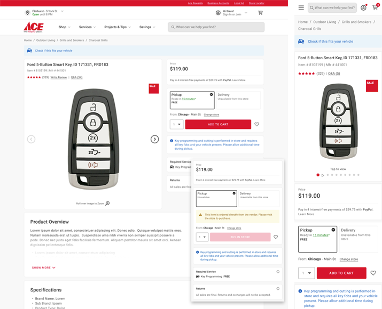Select the Delivery option in desktop fulfillment card

238,100
